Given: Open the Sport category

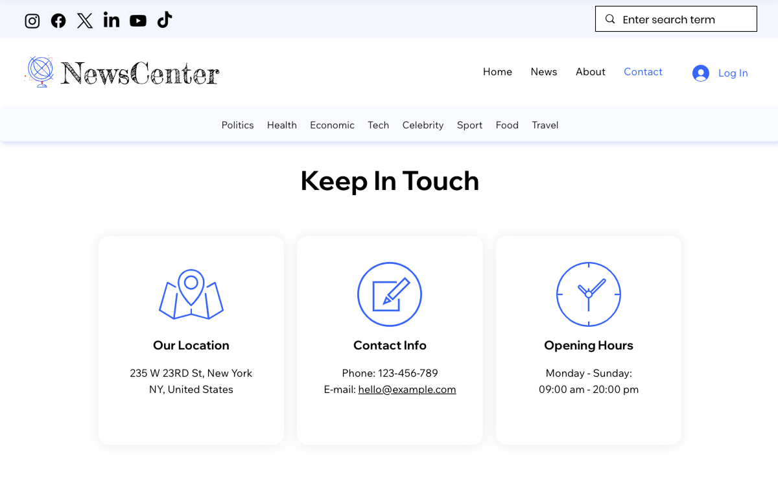Looking at the screenshot, I should pyautogui.click(x=469, y=125).
